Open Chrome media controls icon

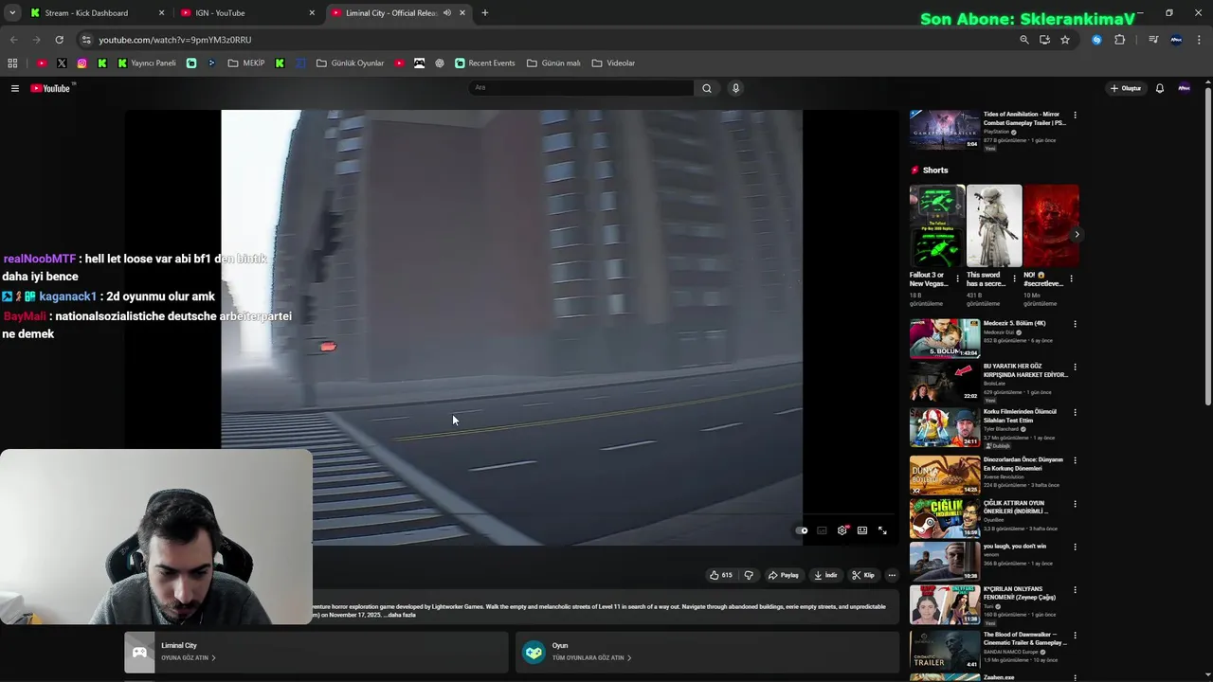pos(1153,40)
